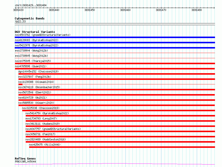222x167 pixels.
Task: Click the red bar under nsv1075305
Action: pos(115,63)
